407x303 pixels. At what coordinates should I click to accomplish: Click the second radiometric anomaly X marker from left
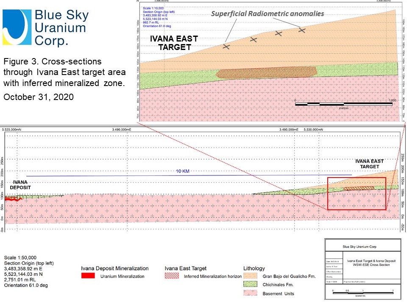click(x=254, y=39)
